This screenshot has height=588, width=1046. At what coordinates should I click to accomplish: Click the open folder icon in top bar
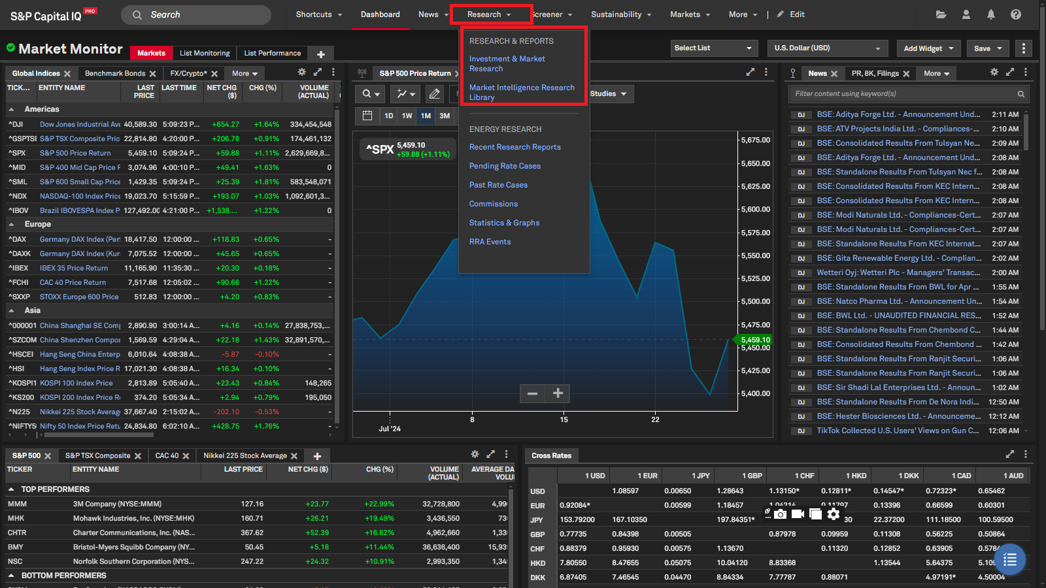(x=941, y=14)
